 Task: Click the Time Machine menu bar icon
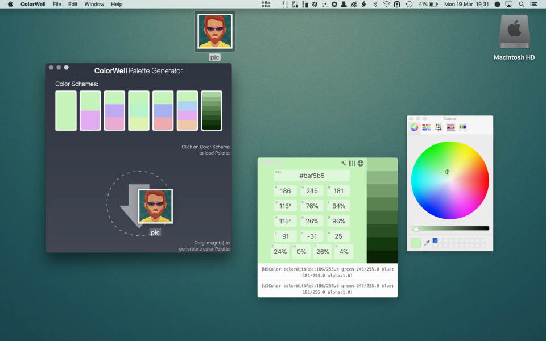(x=409, y=4)
